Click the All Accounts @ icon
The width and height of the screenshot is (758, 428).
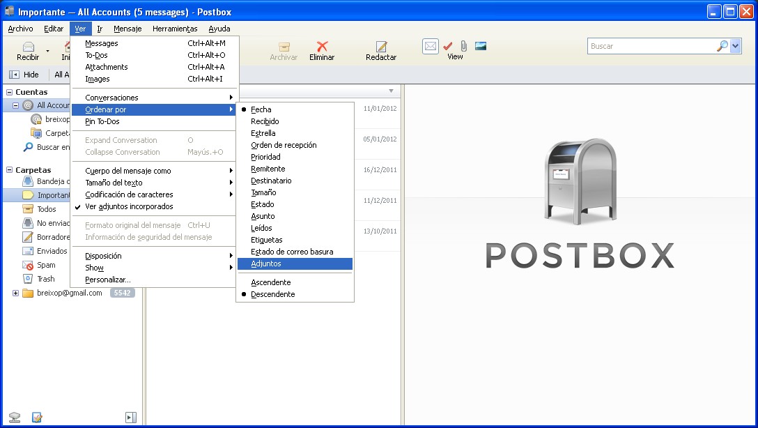coord(28,105)
